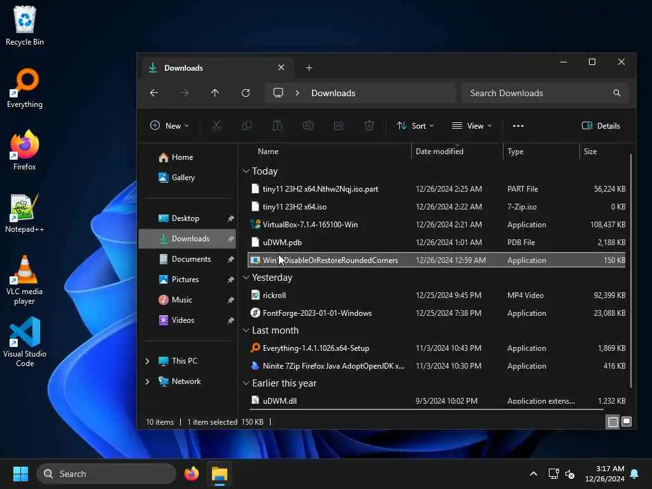The width and height of the screenshot is (652, 489).
Task: Click the Paste clipboard icon
Action: [278, 125]
